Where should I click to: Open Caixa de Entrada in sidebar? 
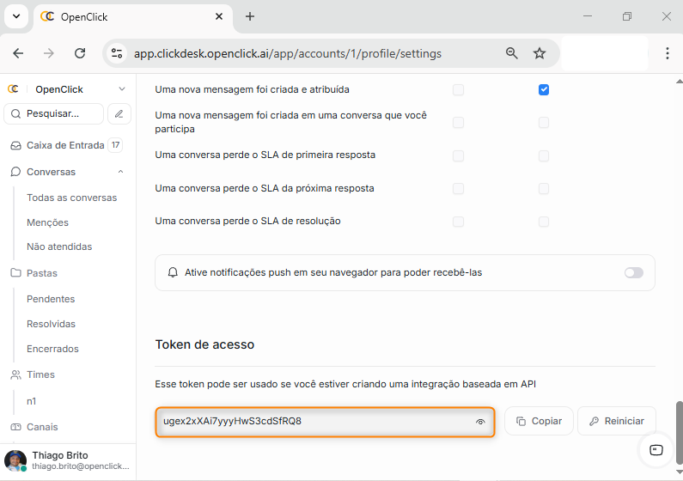click(x=64, y=145)
